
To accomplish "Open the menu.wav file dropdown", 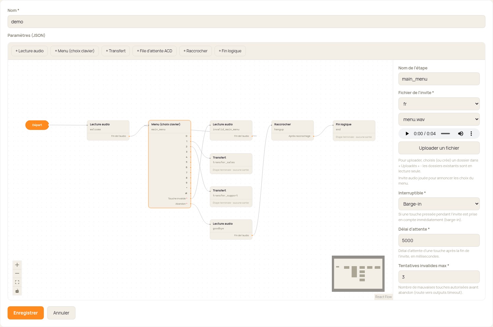I will (439, 119).
